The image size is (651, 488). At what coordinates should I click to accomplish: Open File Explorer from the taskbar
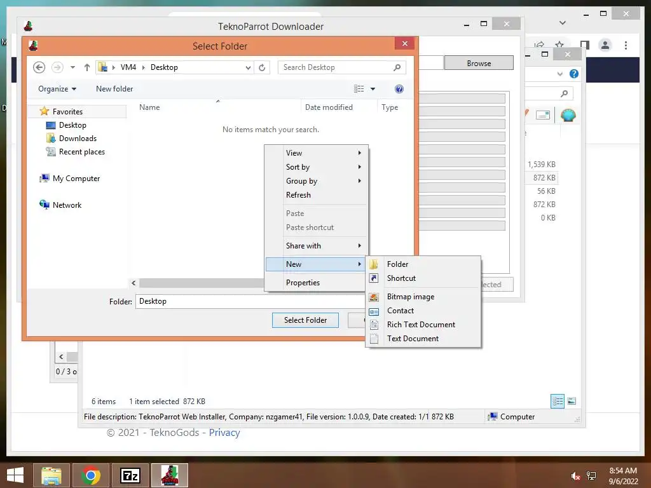click(51, 475)
